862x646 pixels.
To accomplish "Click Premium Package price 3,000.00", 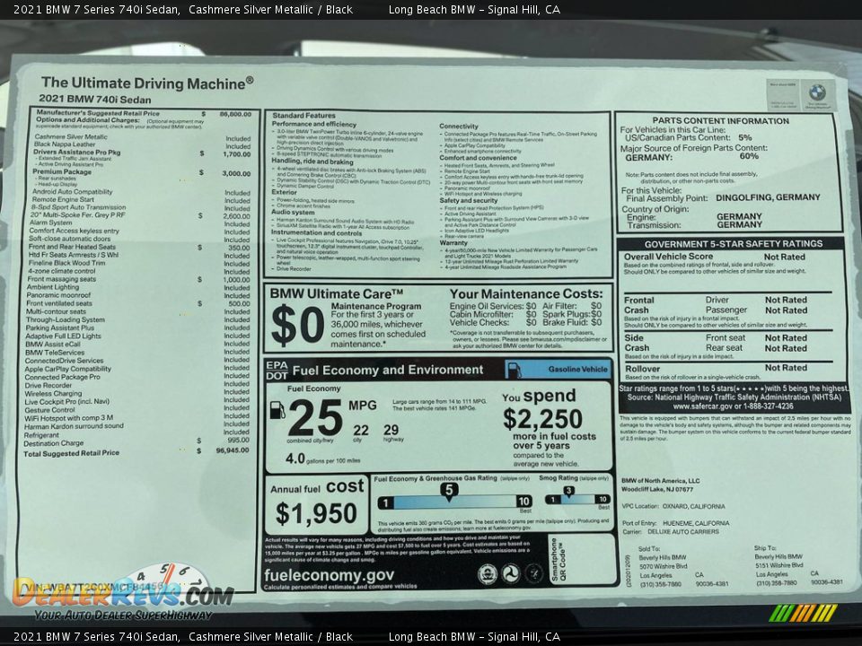I will tap(236, 173).
